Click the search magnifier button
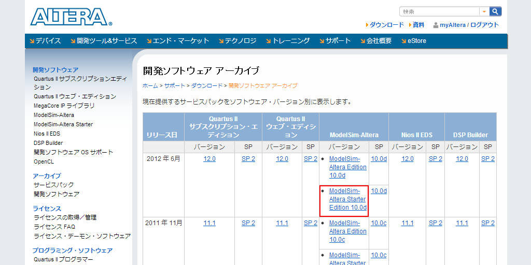This screenshot has width=531, height=265. (x=495, y=11)
